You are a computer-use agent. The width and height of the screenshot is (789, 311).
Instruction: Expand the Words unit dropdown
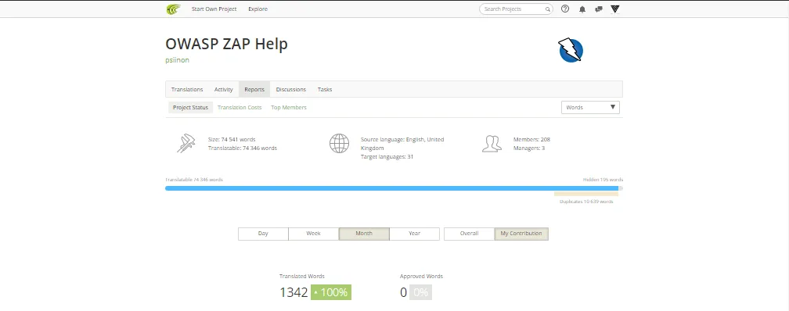pos(590,108)
